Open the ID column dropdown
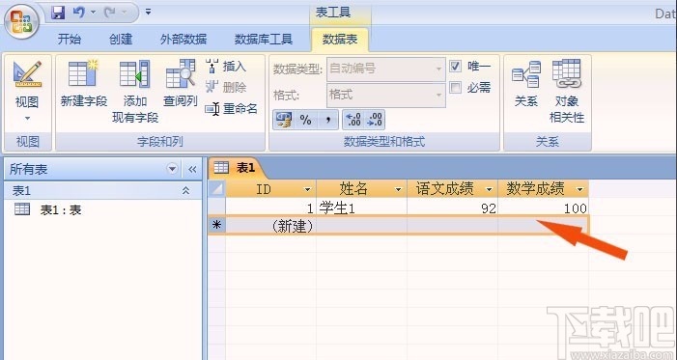 (307, 189)
